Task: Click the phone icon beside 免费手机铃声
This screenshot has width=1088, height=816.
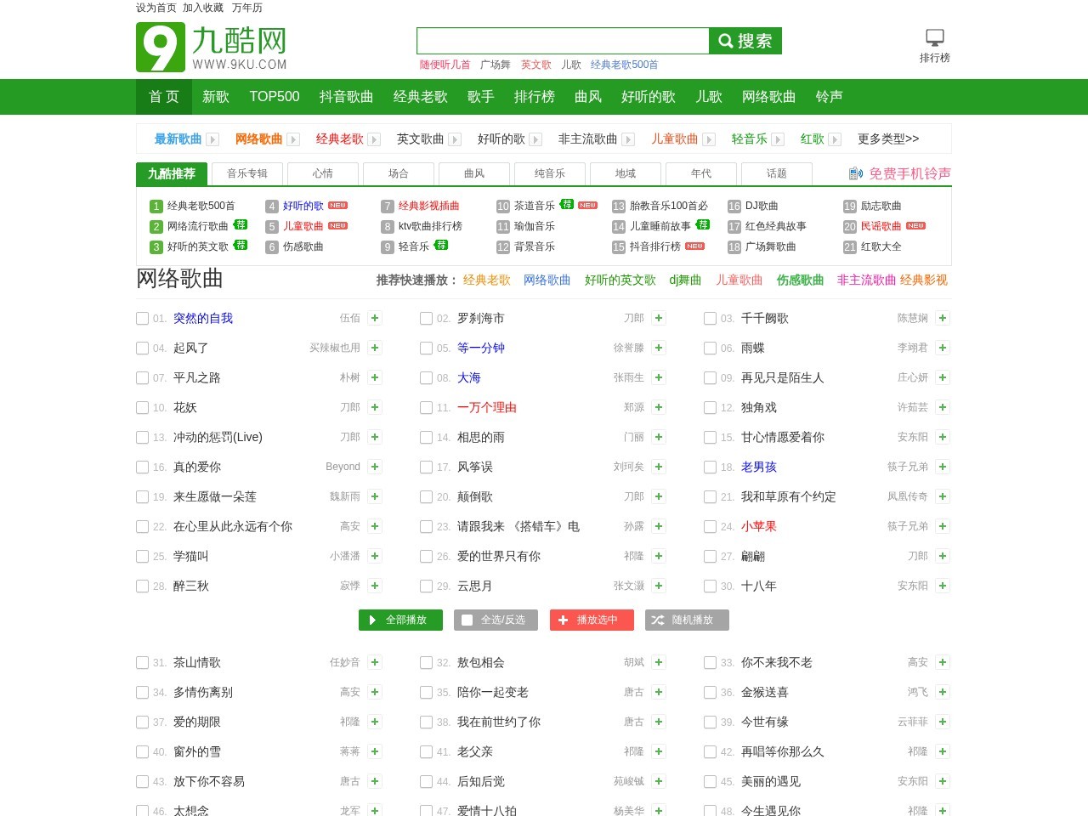Action: [x=853, y=173]
